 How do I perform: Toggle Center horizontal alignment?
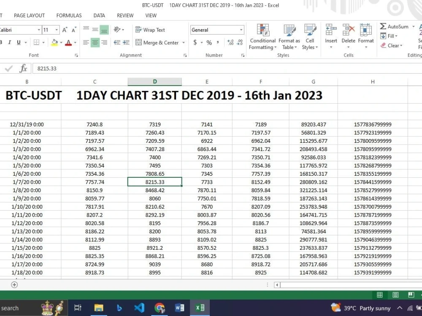95,43
